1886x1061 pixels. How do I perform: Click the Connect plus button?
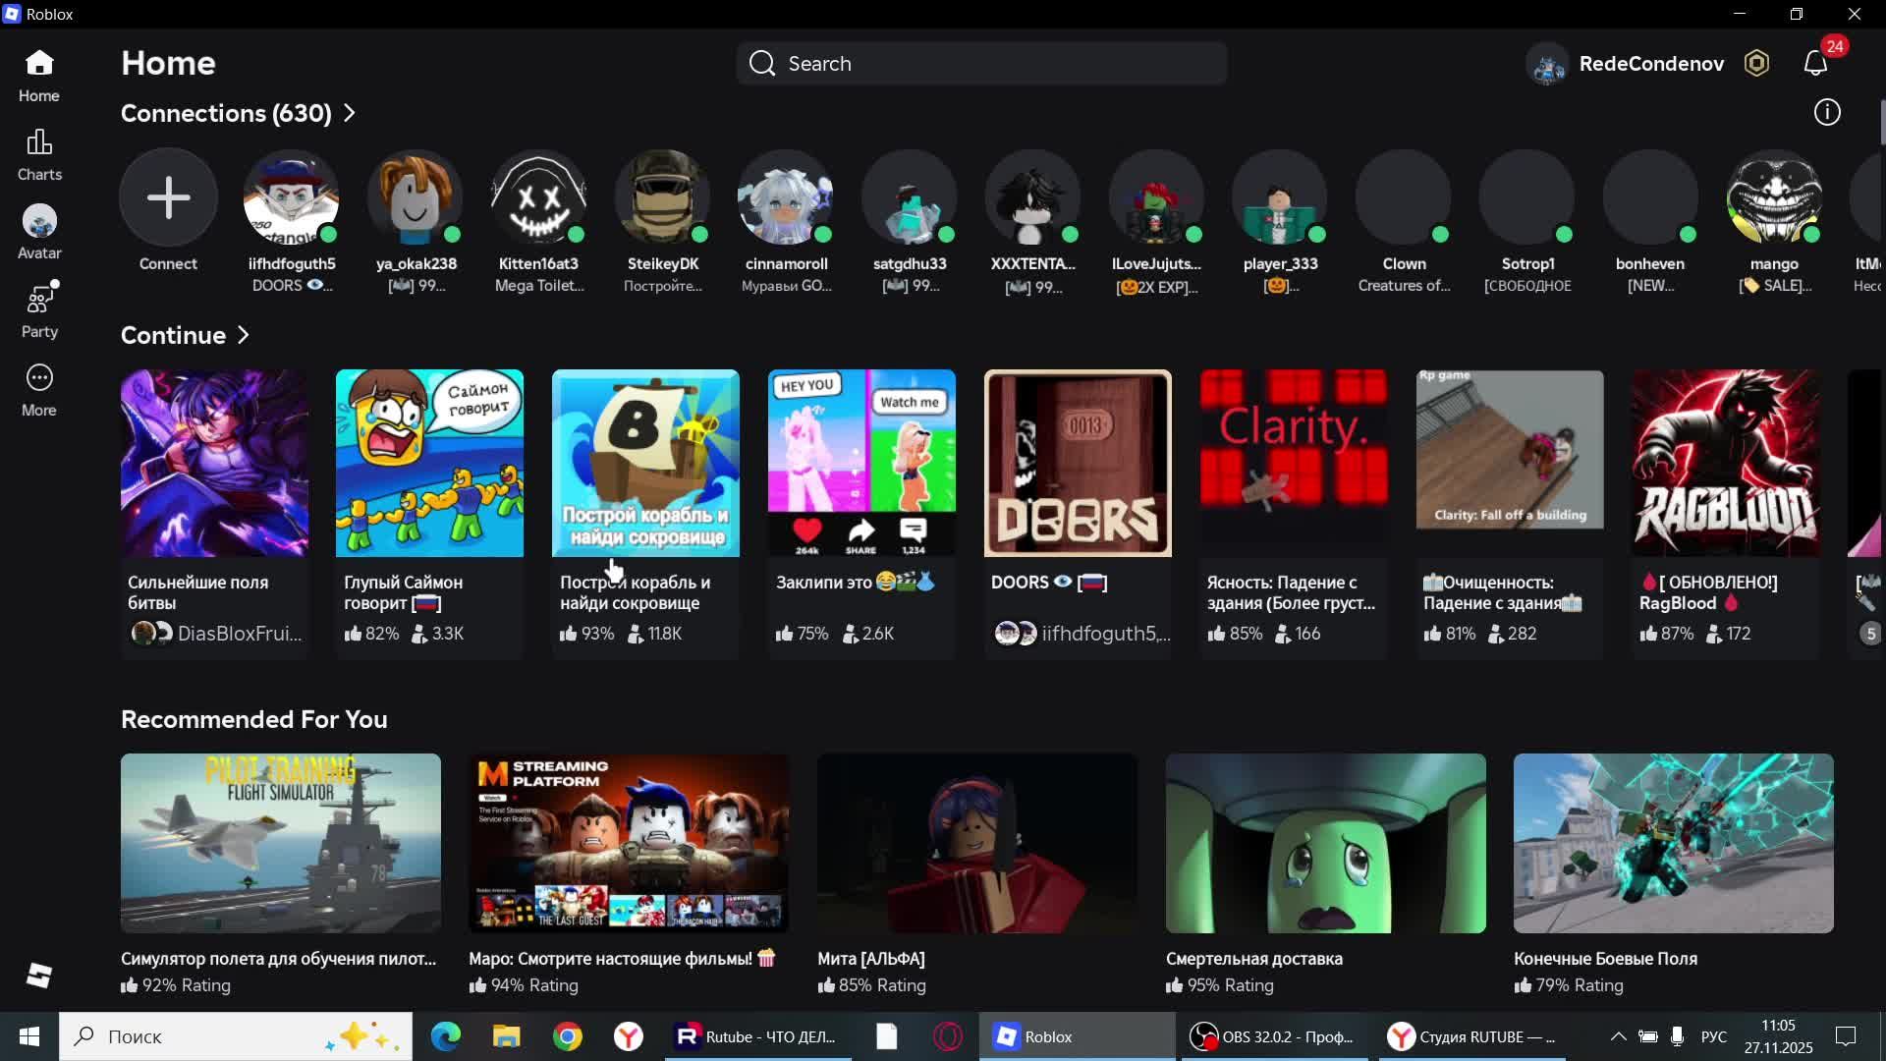tap(168, 197)
